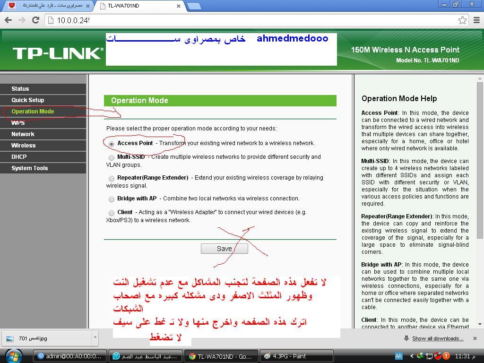Bookmark page with star icon
484x363 pixels.
pyautogui.click(x=462, y=20)
